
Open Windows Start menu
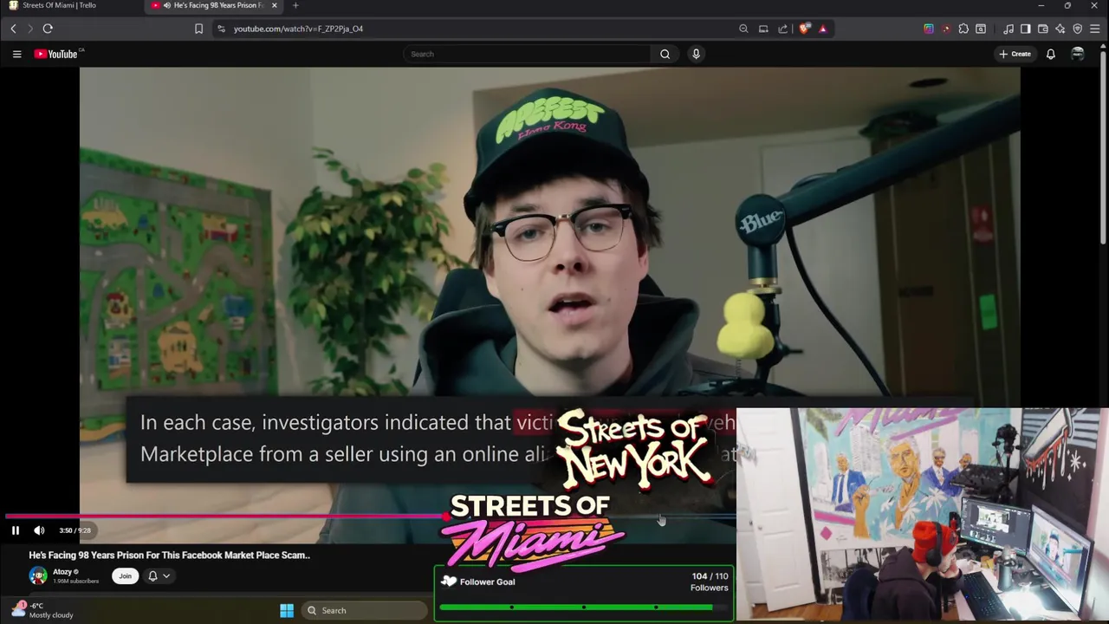287,610
